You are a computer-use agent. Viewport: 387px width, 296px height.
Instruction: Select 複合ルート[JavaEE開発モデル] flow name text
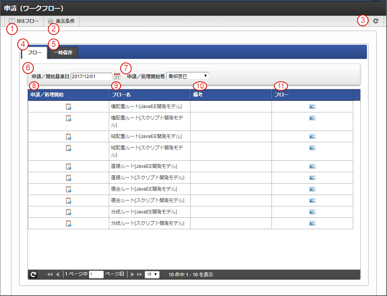[x=144, y=189]
